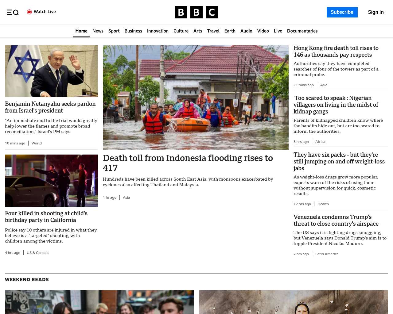Open the Sport section
The height and width of the screenshot is (314, 393).
coord(114,31)
